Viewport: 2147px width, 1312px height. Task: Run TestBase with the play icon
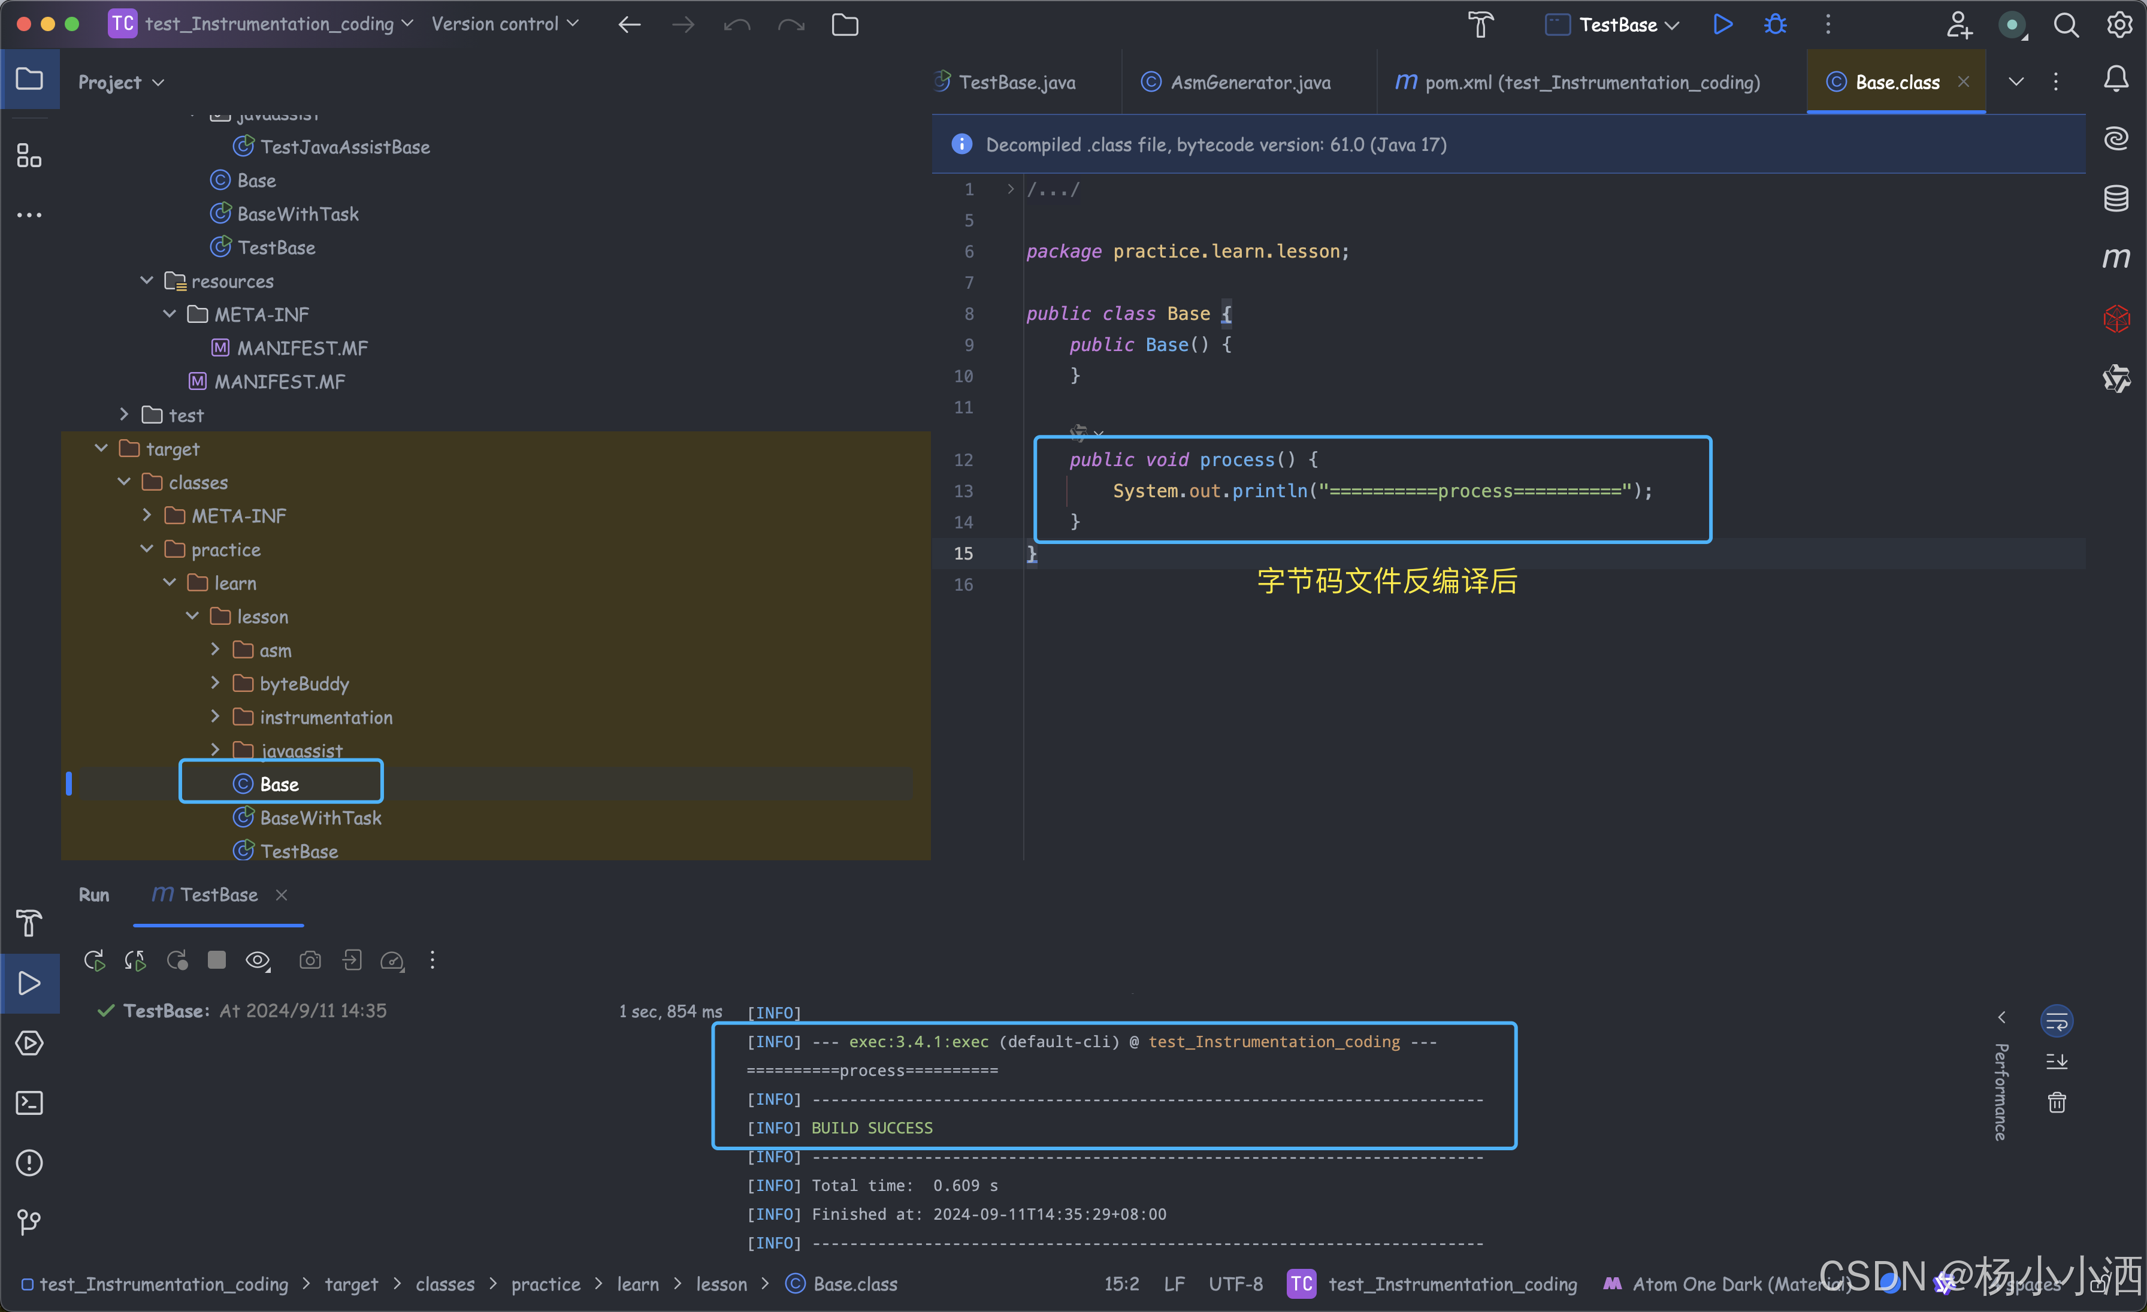pos(1723,25)
